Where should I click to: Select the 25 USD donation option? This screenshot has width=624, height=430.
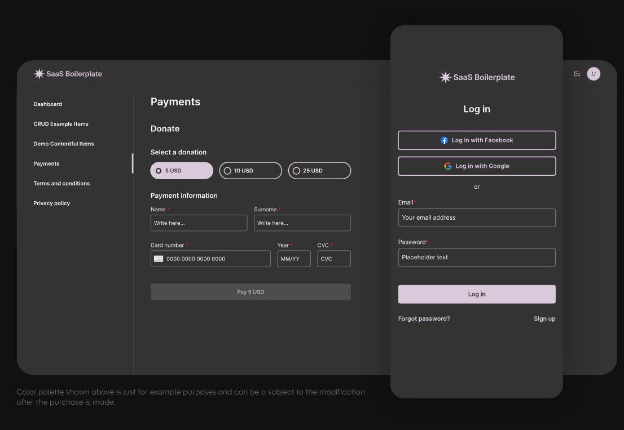319,171
